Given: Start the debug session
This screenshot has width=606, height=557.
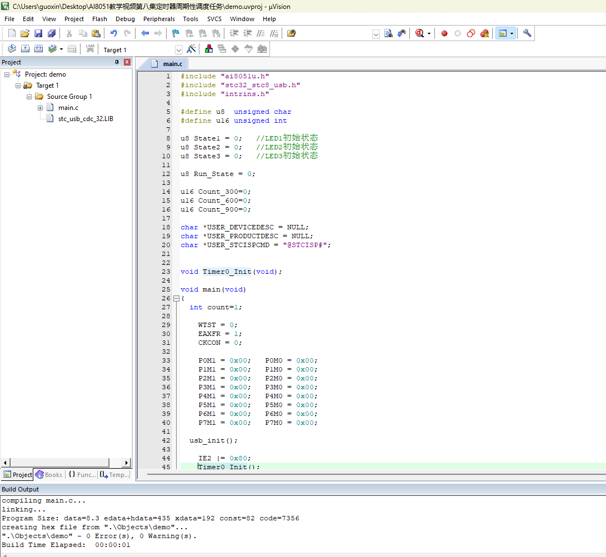Looking at the screenshot, I should pos(420,33).
